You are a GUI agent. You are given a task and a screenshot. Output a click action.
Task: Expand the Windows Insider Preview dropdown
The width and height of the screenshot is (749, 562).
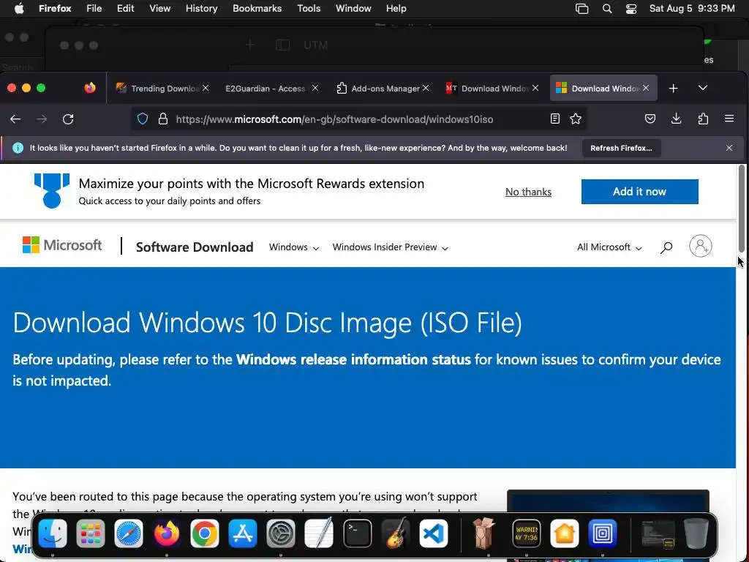pos(391,247)
